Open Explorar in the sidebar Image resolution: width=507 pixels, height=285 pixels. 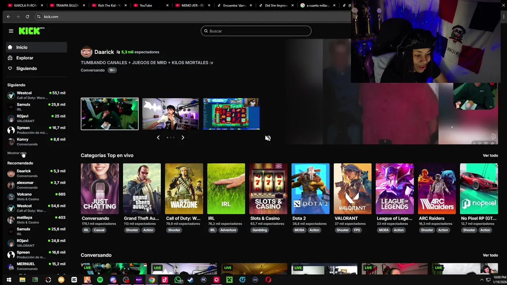pos(36,58)
